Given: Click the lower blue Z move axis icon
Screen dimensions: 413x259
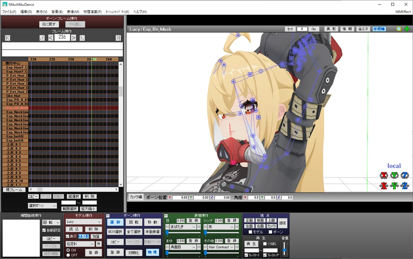Looking at the screenshot, I should coord(405,186).
